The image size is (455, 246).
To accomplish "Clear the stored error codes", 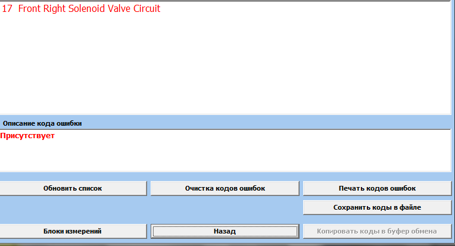I will click(x=225, y=188).
